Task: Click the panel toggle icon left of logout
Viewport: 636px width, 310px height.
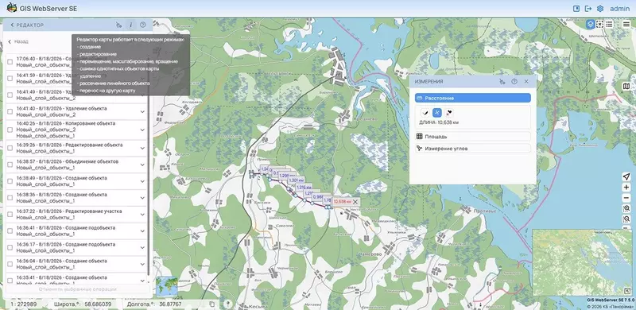Action: [576, 9]
